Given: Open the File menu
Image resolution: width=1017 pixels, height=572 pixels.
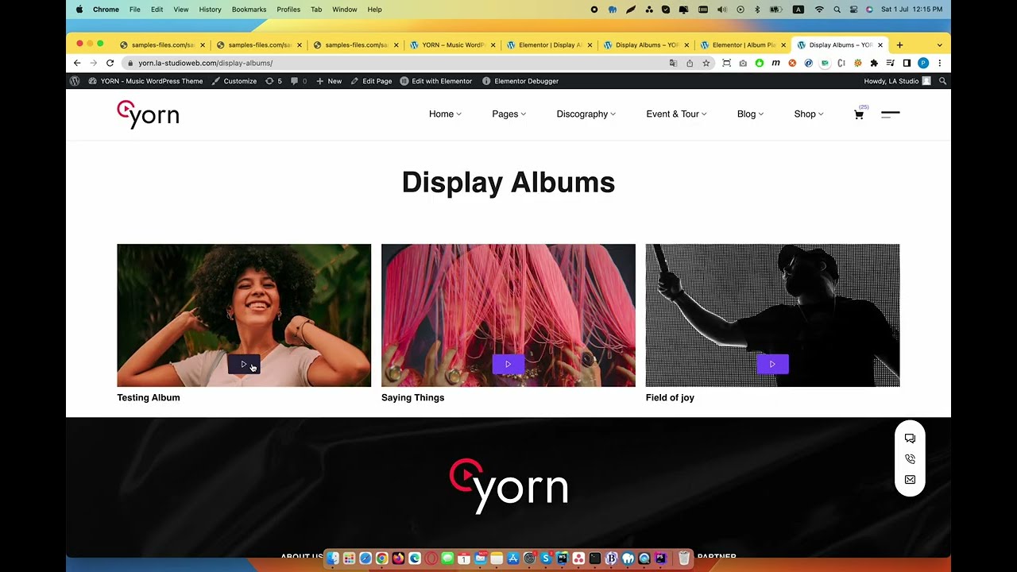Looking at the screenshot, I should (x=135, y=10).
